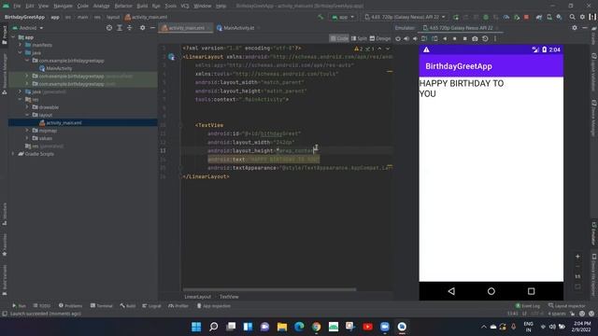This screenshot has height=336, width=598.
Task: Open the Galaxy Nexus API 22 device dropdown
Action: pyautogui.click(x=405, y=17)
